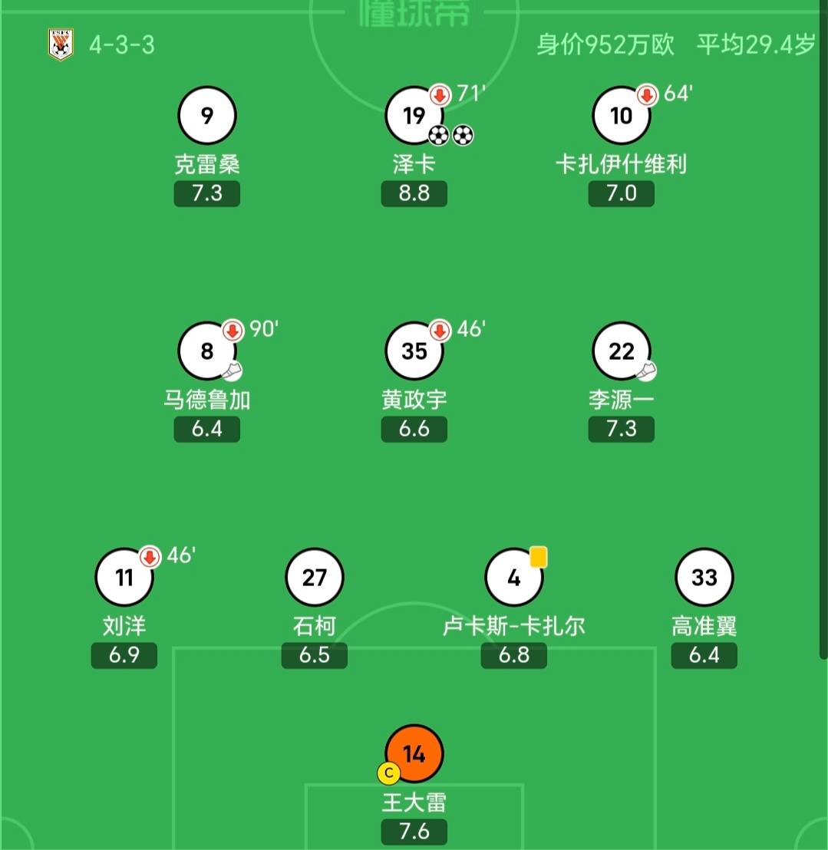Click substitution arrow on 刘洋
The image size is (828, 850).
tap(150, 556)
